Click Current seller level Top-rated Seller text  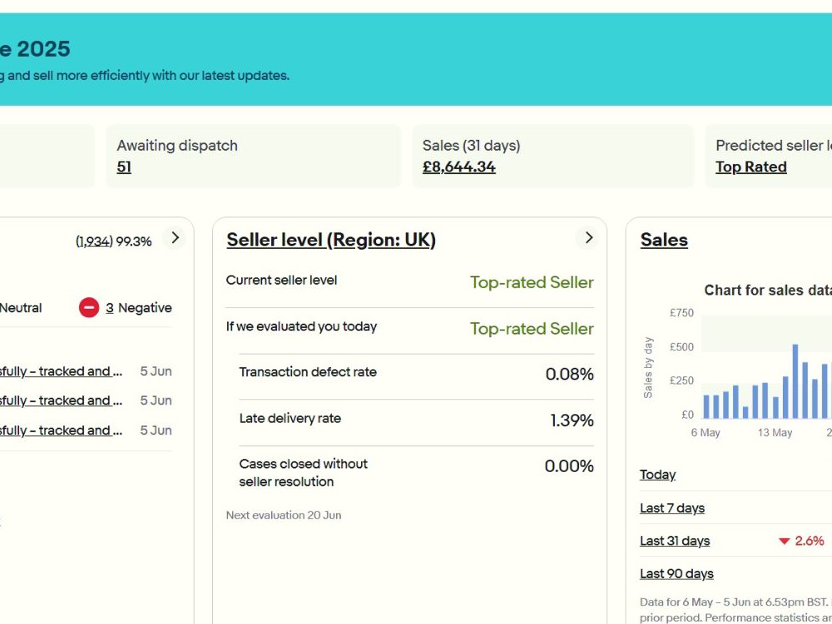coord(532,282)
